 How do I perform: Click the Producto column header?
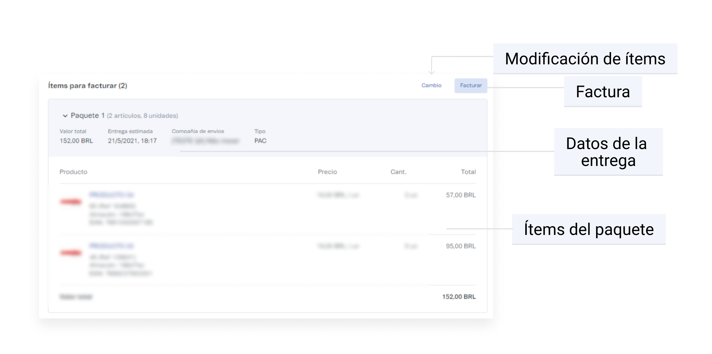73,172
